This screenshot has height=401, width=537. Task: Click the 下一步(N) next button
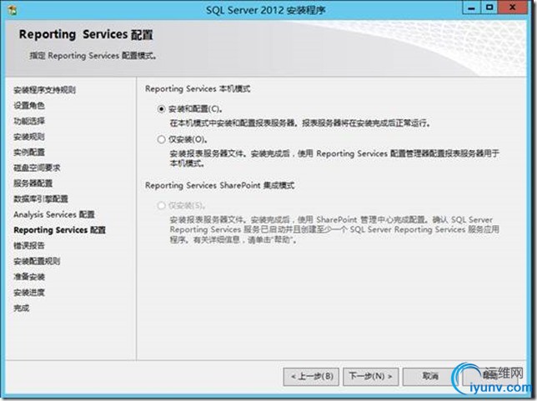click(x=370, y=376)
